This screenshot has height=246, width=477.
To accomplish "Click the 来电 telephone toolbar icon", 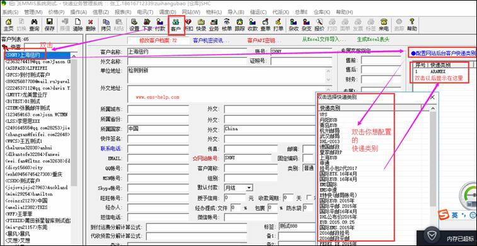I will [384, 25].
